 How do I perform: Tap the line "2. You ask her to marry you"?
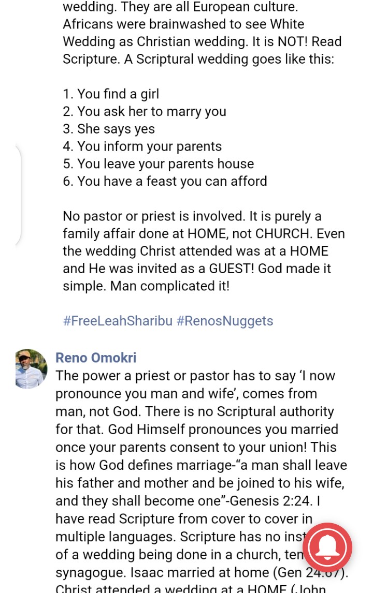[145, 111]
